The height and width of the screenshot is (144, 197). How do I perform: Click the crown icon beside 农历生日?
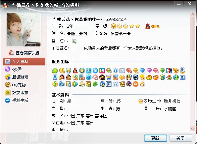pyautogui.click(x=141, y=101)
